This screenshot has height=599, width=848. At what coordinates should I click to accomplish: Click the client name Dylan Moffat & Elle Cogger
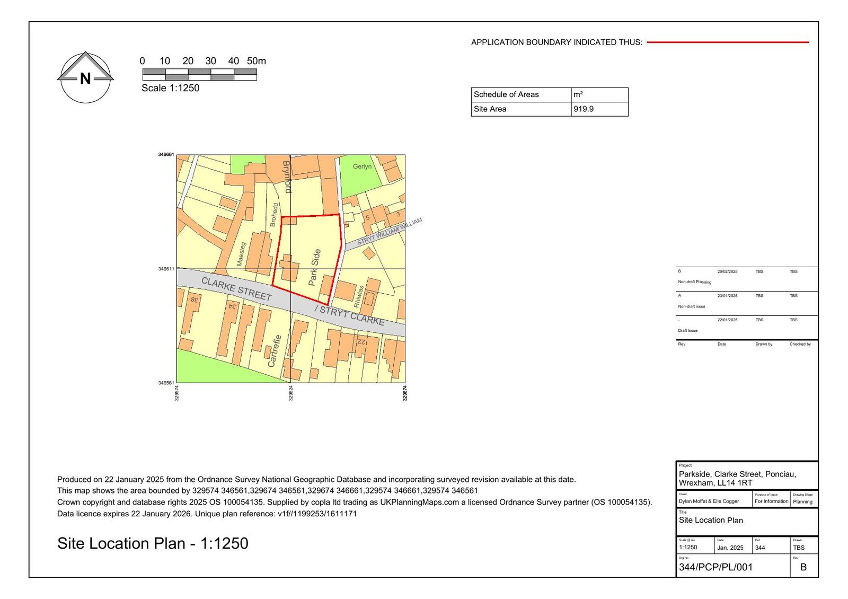pos(709,501)
